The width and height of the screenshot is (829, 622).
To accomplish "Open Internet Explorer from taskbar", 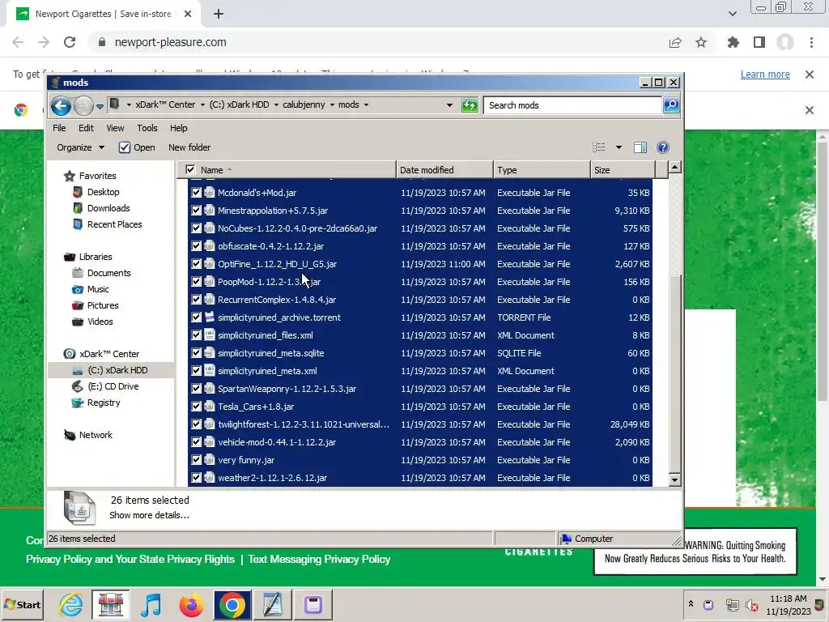I will coord(71,604).
